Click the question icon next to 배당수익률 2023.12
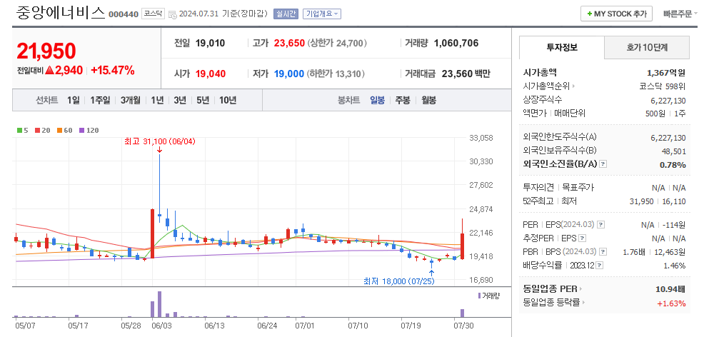 coord(598,265)
